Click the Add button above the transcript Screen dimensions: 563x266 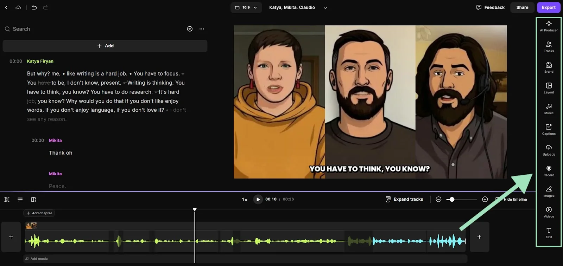pyautogui.click(x=105, y=46)
